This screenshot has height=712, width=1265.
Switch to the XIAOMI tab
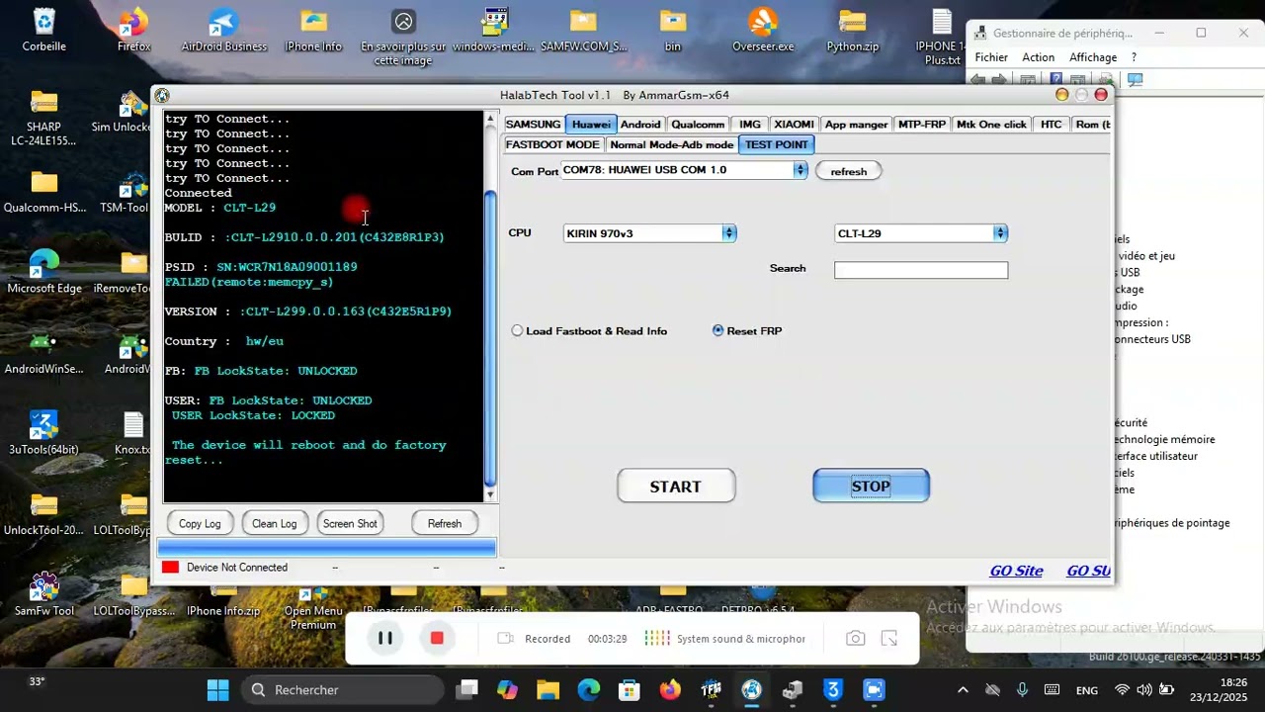794,125
